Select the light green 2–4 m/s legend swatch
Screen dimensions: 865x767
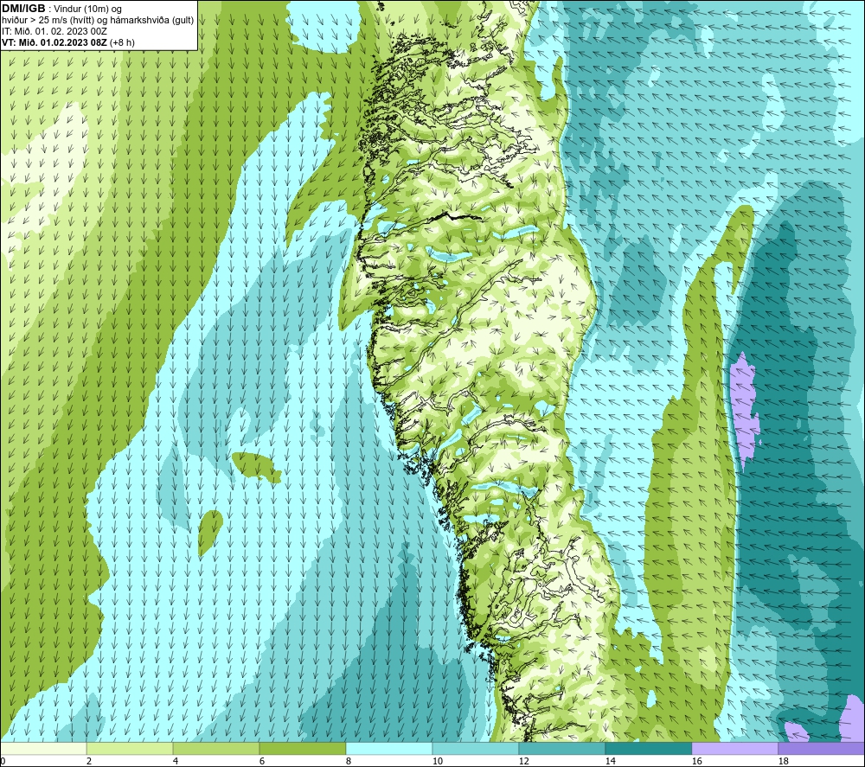[130, 748]
